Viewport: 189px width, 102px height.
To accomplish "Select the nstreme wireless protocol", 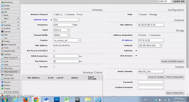I will click(65, 14).
